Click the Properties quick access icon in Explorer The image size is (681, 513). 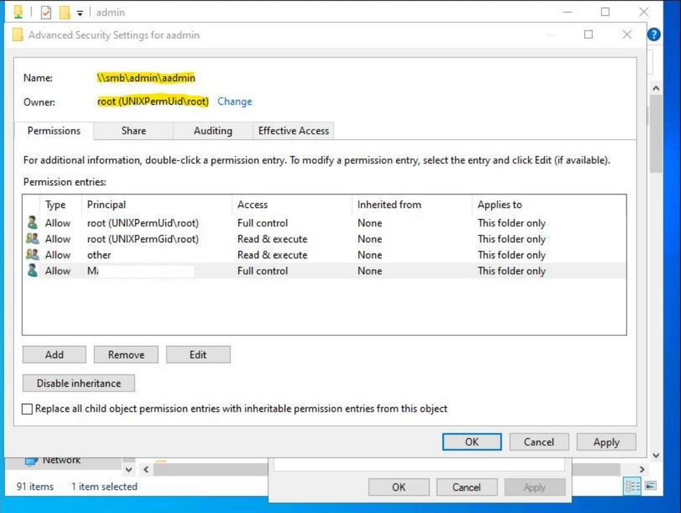(x=46, y=12)
